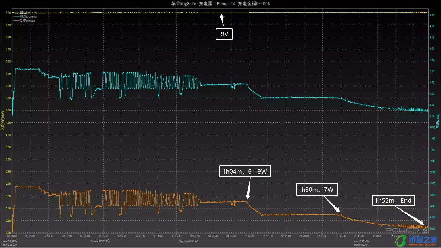
Task: Click the chart title text at top
Action: [221, 4]
